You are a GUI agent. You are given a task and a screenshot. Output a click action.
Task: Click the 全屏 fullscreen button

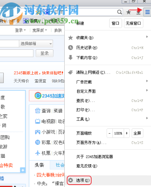137,133
